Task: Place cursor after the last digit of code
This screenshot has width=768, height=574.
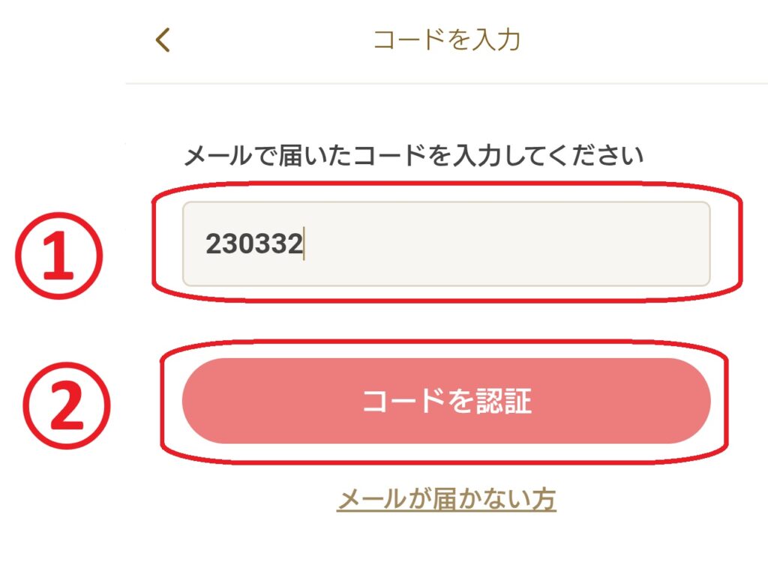Action: point(303,244)
